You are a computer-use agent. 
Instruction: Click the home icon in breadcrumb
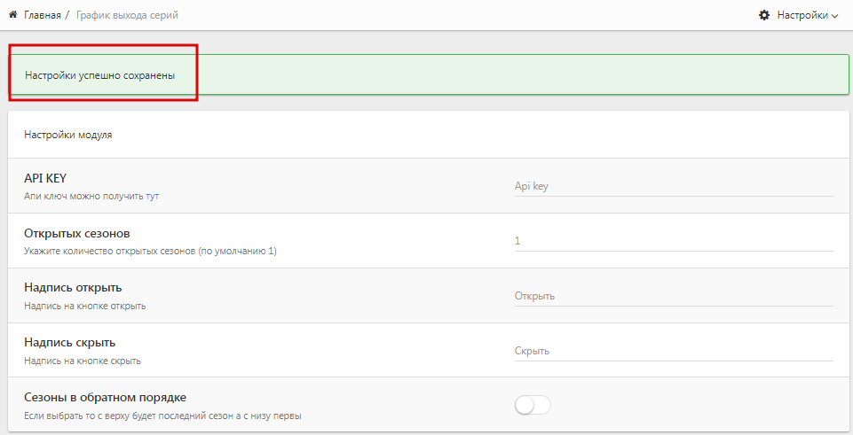point(13,15)
